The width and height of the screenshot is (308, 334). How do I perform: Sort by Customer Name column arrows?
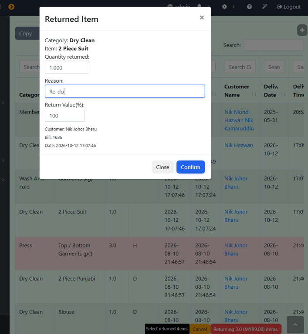[254, 94]
